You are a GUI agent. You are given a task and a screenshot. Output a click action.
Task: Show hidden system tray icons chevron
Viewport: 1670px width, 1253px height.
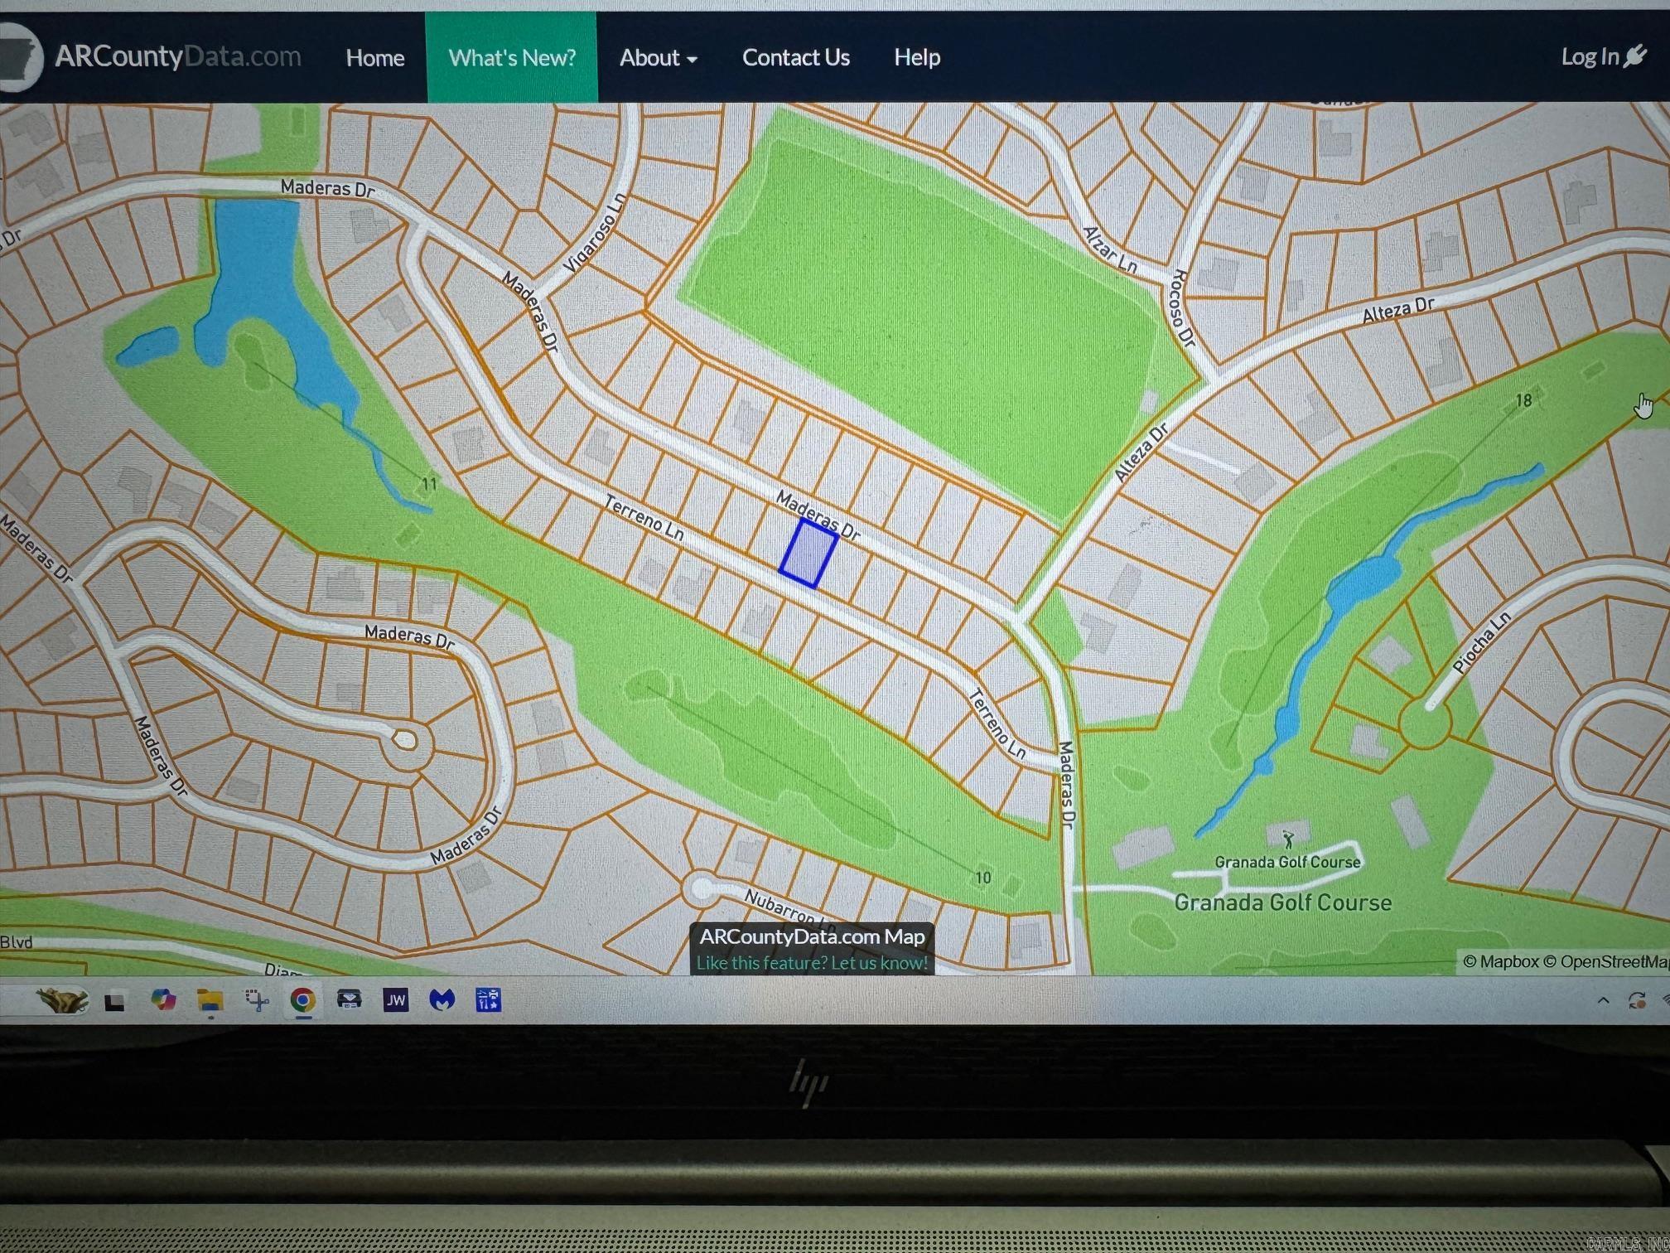pos(1603,1000)
